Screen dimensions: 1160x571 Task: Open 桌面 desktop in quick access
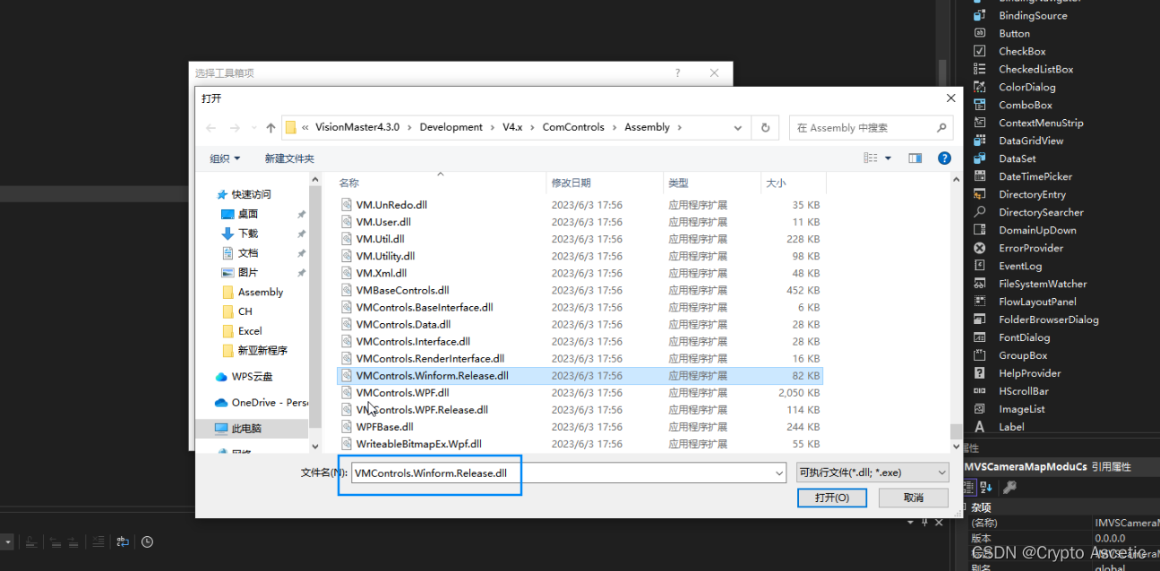click(239, 214)
